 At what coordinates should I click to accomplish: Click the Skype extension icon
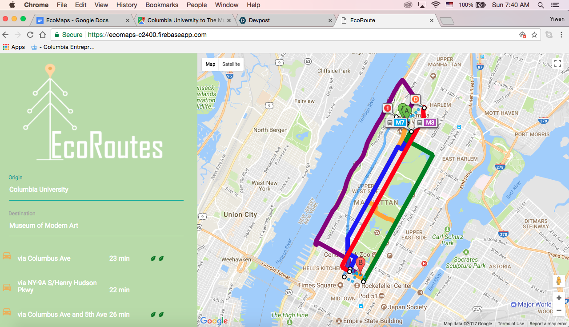click(x=549, y=35)
